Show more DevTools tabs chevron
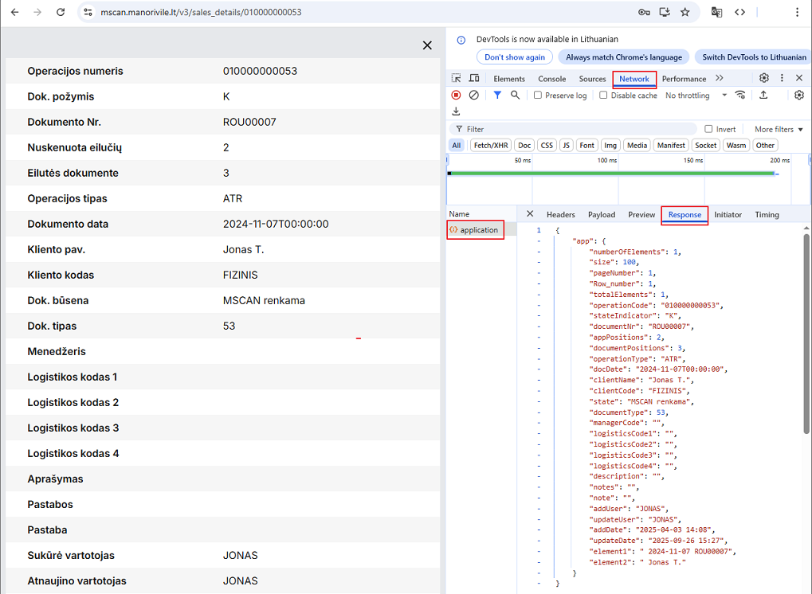 (719, 78)
